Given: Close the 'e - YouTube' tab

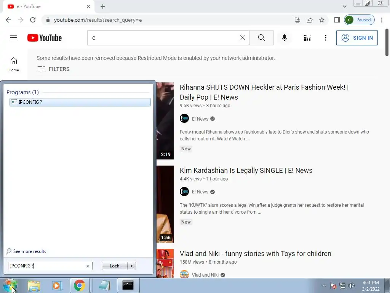Looking at the screenshot, I should [x=88, y=6].
